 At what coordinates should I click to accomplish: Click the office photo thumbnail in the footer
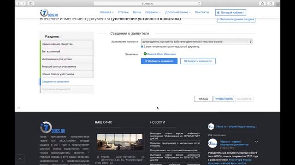point(120,142)
